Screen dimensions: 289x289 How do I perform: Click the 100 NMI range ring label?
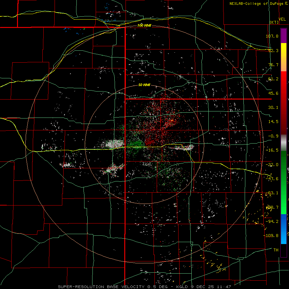(x=144, y=25)
